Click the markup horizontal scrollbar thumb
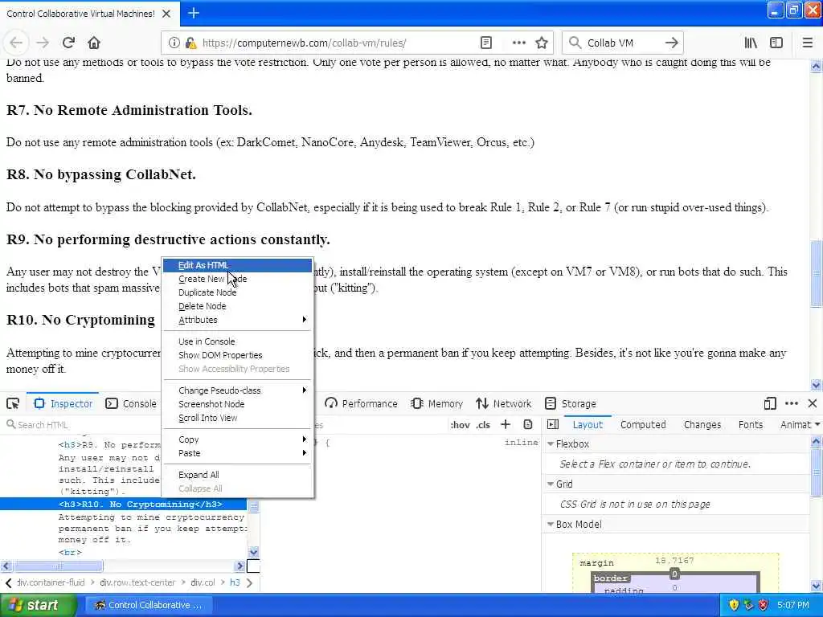The image size is (823, 617). [58, 566]
